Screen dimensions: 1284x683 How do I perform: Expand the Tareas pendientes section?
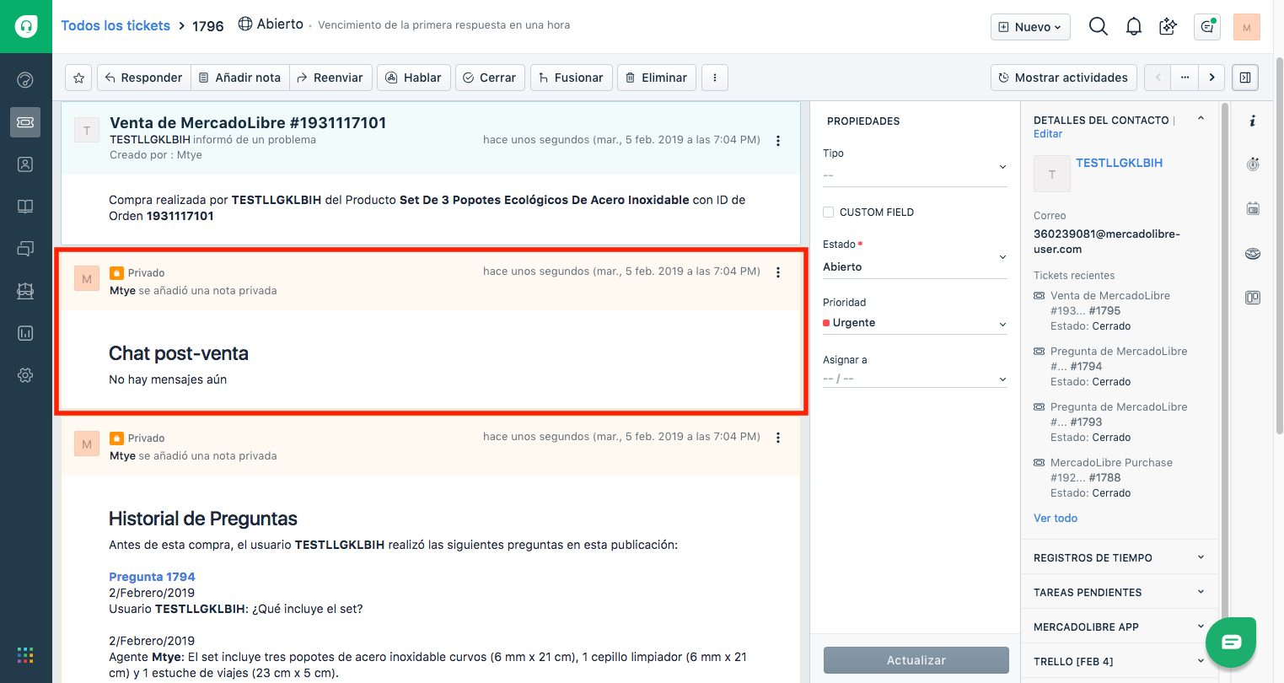click(x=1120, y=592)
